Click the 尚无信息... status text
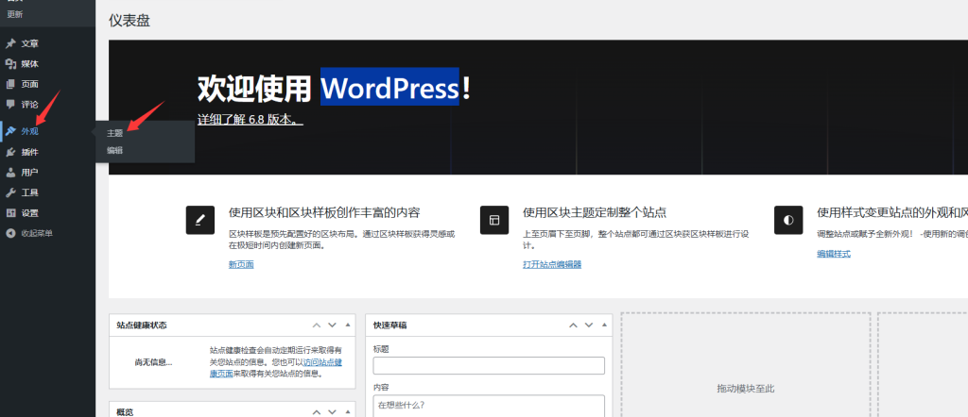Image resolution: width=968 pixels, height=417 pixels. pos(154,362)
